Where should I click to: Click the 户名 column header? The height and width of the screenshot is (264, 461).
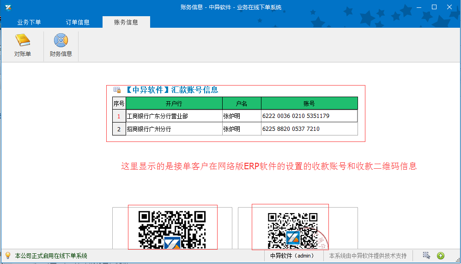242,104
